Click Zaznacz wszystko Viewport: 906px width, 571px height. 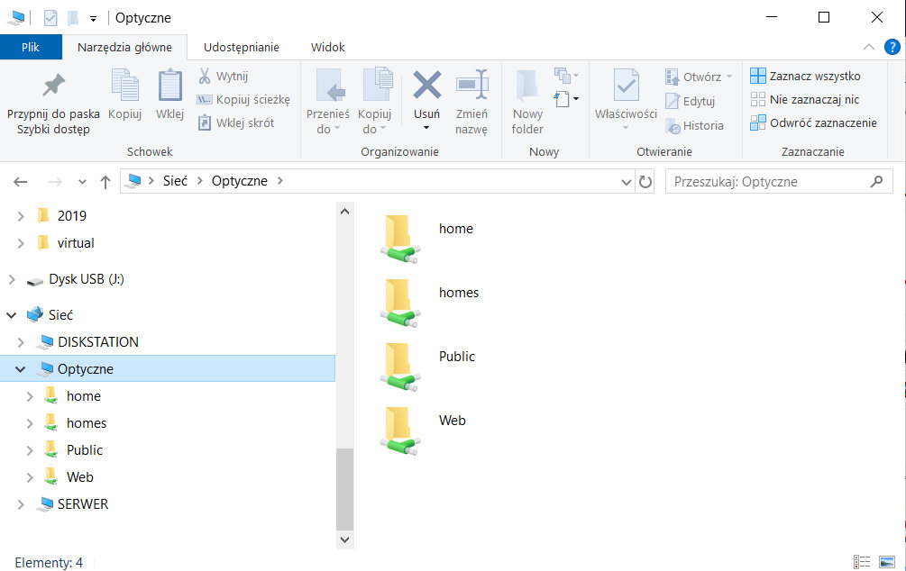coord(805,76)
